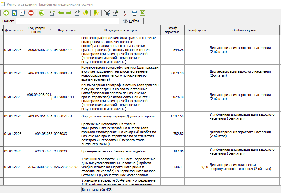Clear filter using funnel with red X
The height and width of the screenshot is (193, 281).
point(124,13)
